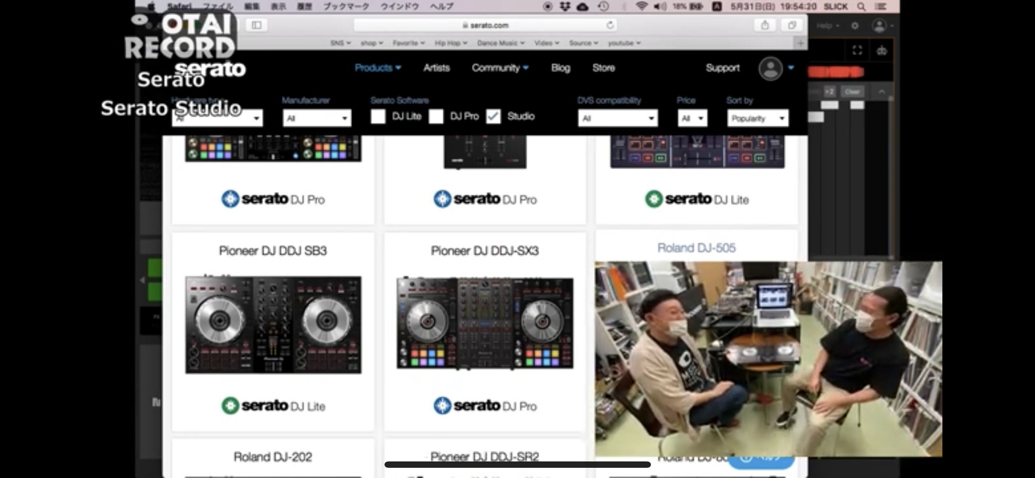Open the Wi-Fi status icon in menu bar
This screenshot has width=1035, height=478.
pos(642,6)
